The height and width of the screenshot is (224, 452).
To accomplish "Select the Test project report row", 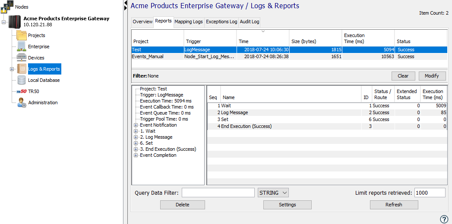I will (x=289, y=50).
